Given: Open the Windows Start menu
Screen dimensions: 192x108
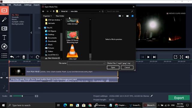Looking at the screenshot, I should [x=3, y=105].
